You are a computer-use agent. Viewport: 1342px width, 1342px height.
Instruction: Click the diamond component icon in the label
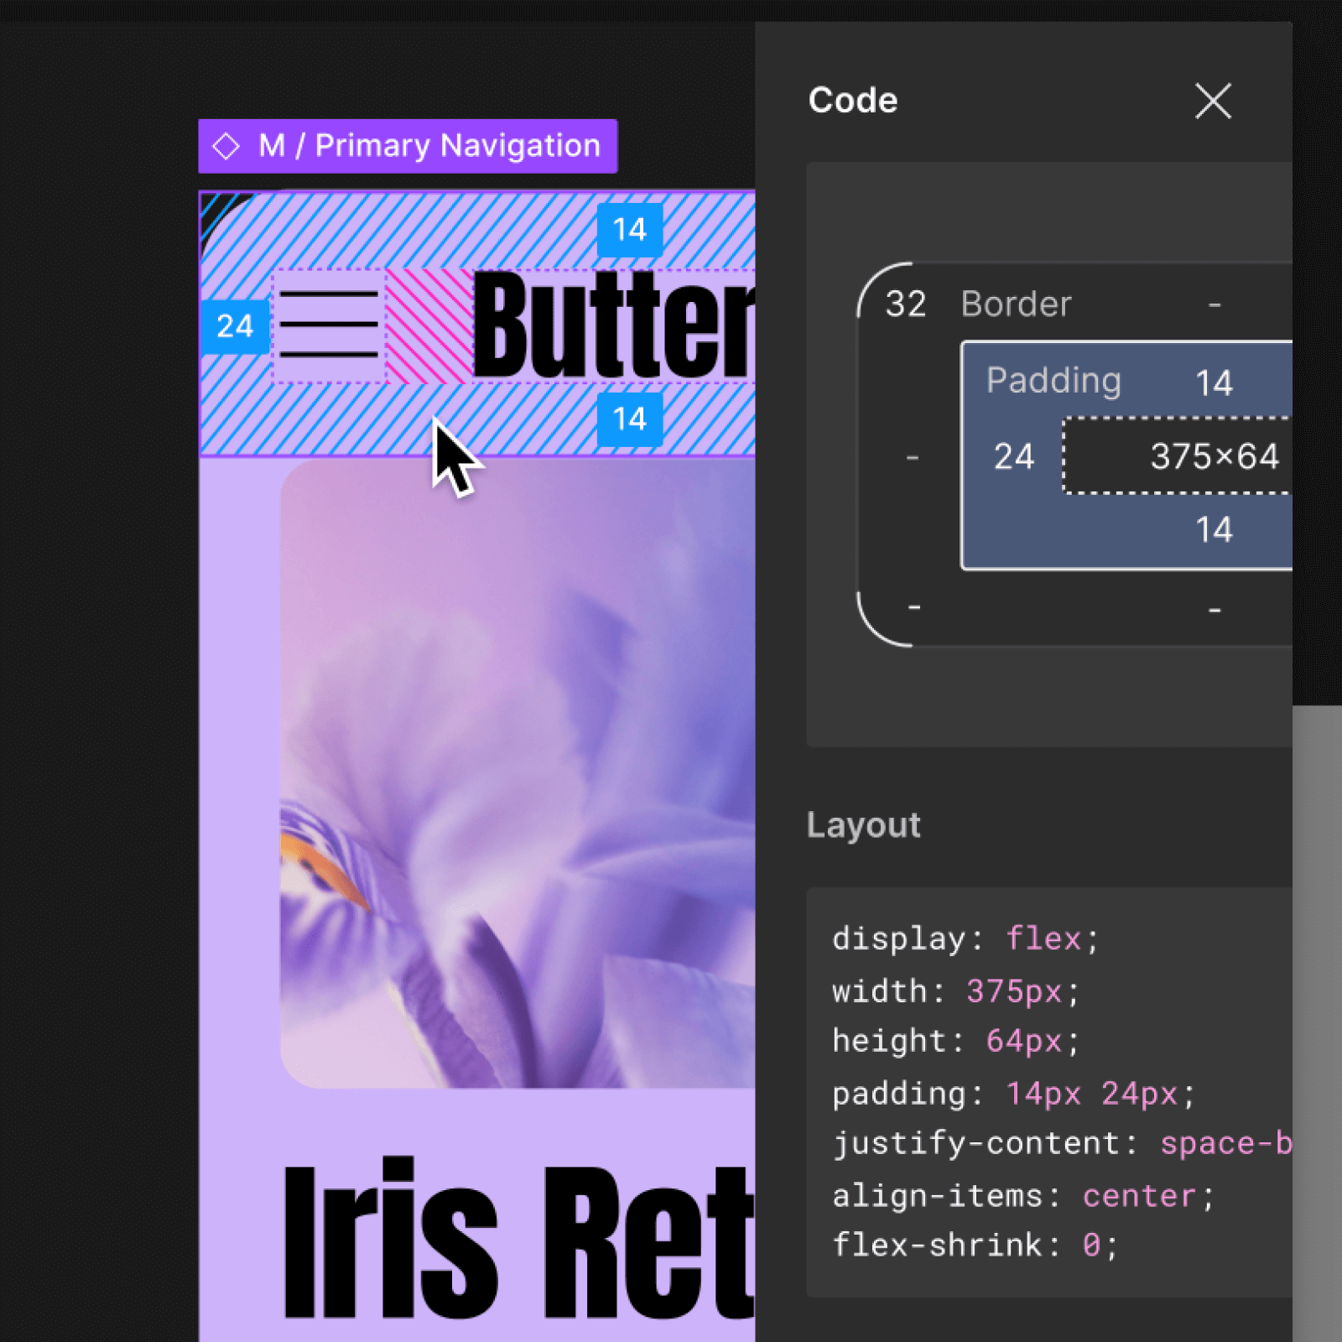226,146
